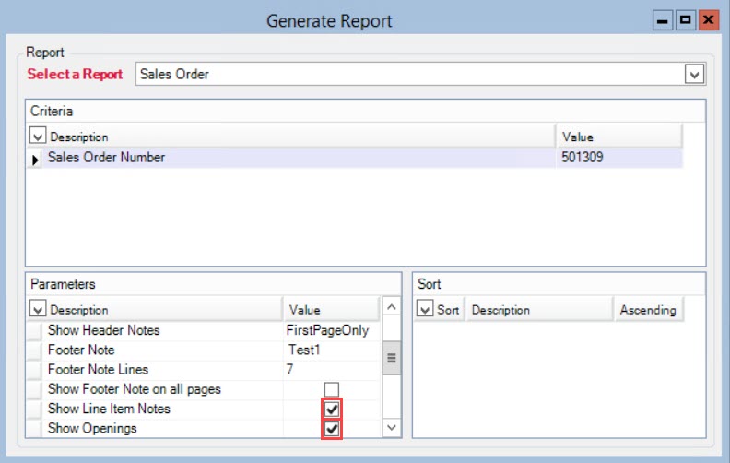The height and width of the screenshot is (463, 730).
Task: Click the Criteria Description column header
Action: [295, 137]
